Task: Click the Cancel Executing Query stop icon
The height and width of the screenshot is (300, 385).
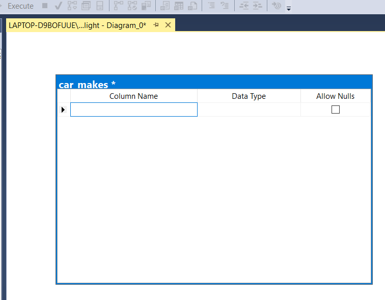Action: (45, 6)
